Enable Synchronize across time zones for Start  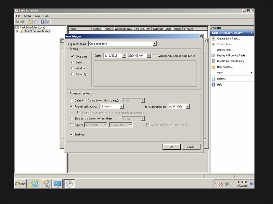click(x=154, y=56)
